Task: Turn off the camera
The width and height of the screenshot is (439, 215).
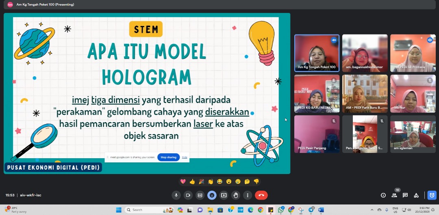Action: (188, 195)
